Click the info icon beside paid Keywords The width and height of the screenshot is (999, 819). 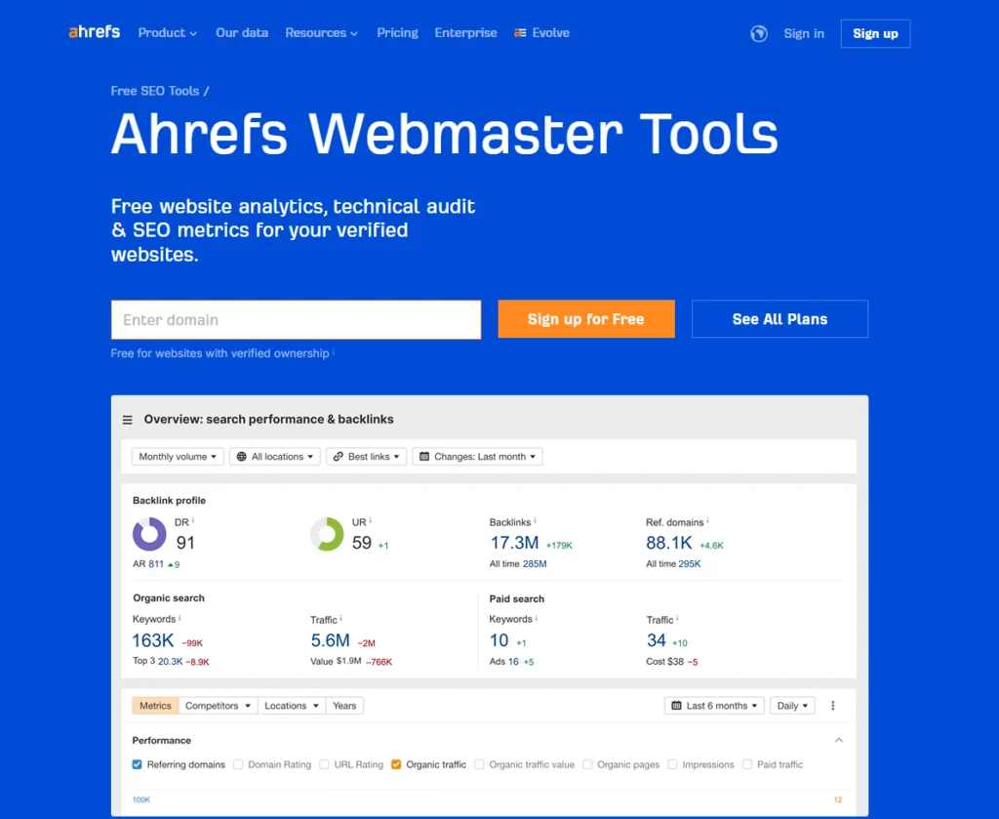(x=537, y=618)
